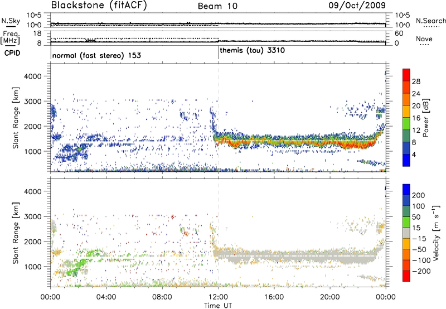Click the '10^5' left noise axis label

(34, 15)
